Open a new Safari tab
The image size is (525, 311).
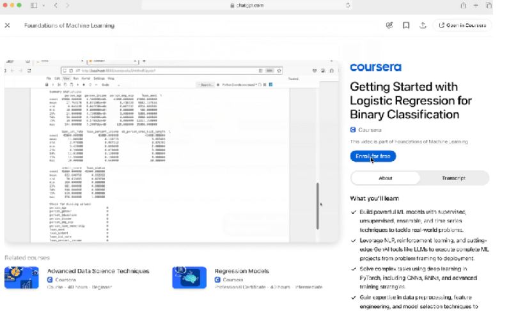(476, 5)
